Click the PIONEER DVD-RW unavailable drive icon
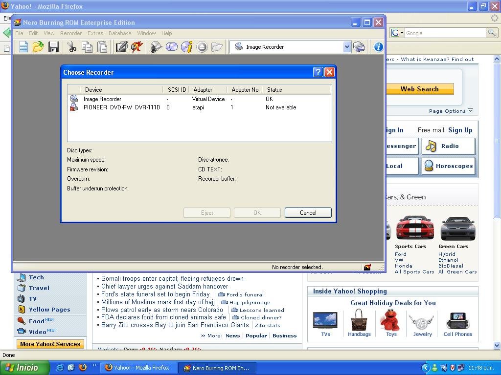Image resolution: width=501 pixels, height=375 pixels. pyautogui.click(x=74, y=107)
